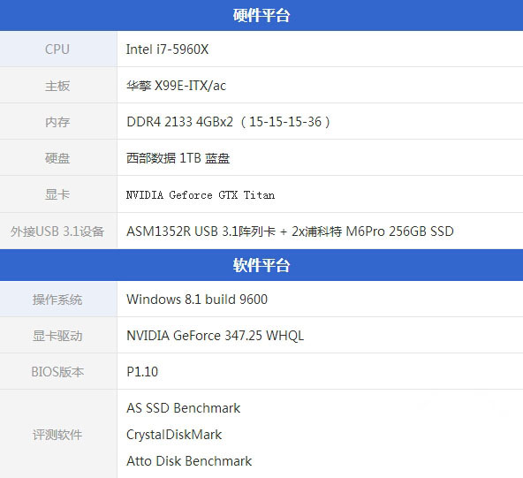This screenshot has width=523, height=478.
Task: Select the Intel i7-5960X value
Action: pos(167,49)
